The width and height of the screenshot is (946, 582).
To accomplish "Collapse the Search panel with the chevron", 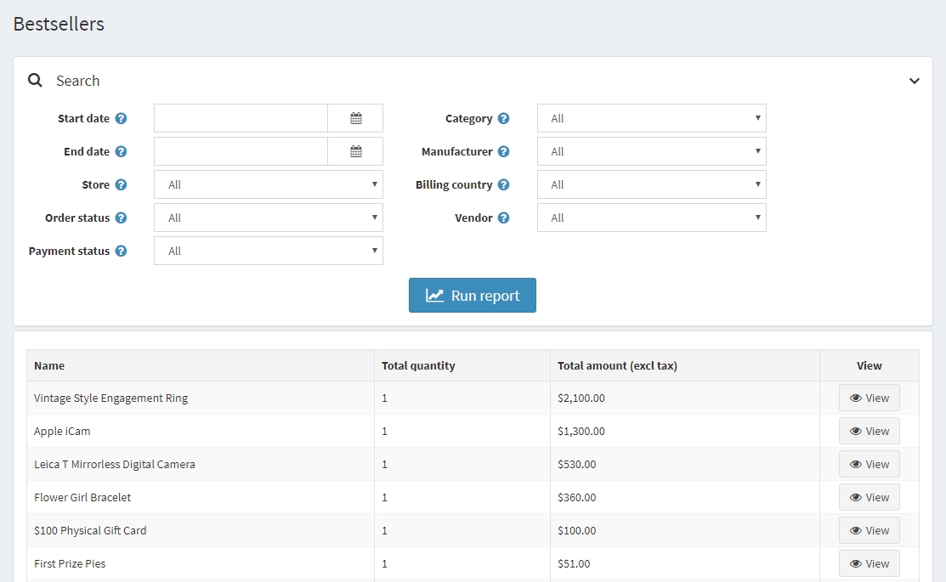I will (915, 82).
